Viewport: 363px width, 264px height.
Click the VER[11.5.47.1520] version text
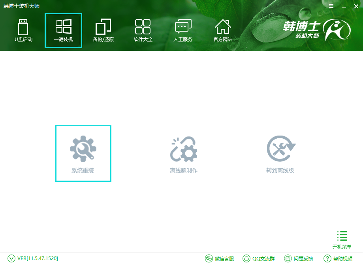38,258
